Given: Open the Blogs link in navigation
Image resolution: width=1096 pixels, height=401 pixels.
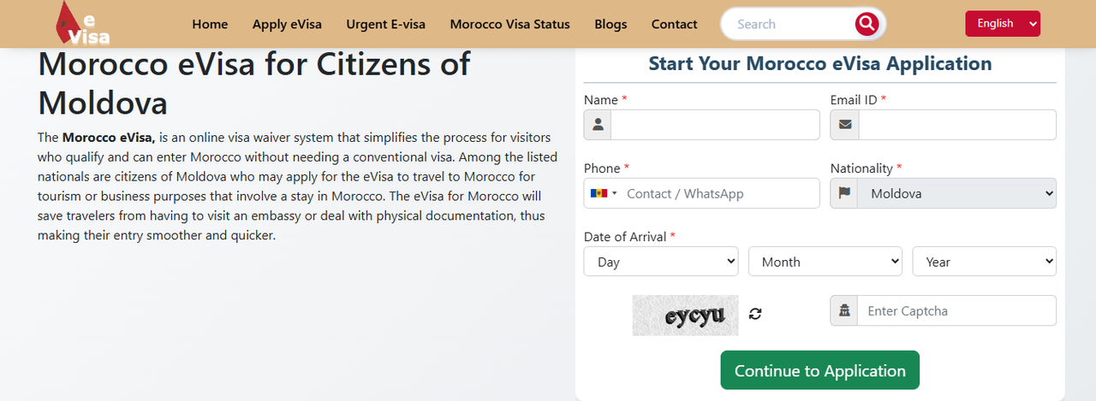Looking at the screenshot, I should [x=611, y=24].
